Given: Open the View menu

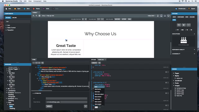Looking at the screenshot, I should [30, 1].
